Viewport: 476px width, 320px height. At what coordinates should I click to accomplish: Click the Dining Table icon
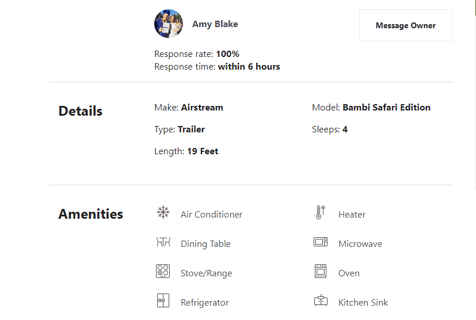(163, 242)
